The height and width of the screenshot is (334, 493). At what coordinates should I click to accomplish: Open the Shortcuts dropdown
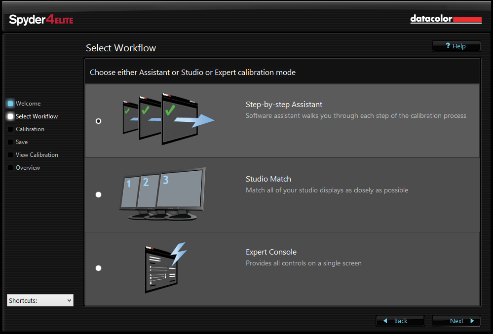[39, 300]
